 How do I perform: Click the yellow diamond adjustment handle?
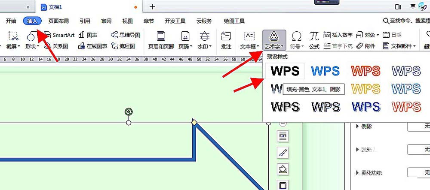click(194, 123)
